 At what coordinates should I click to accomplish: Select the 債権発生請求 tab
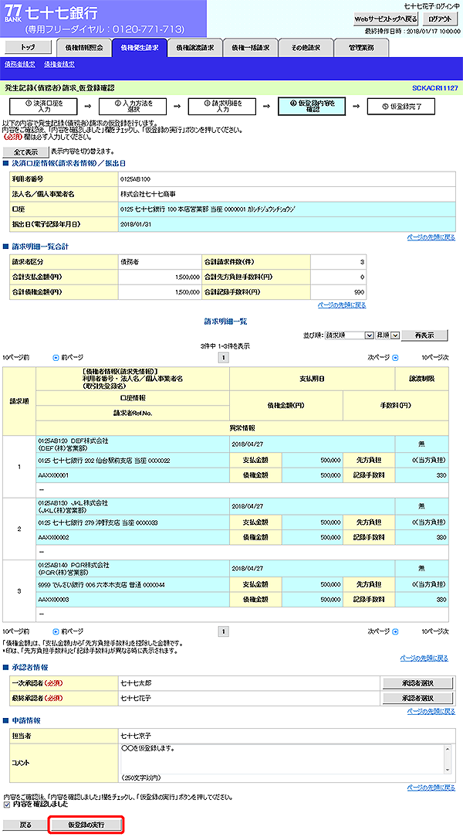point(140,47)
